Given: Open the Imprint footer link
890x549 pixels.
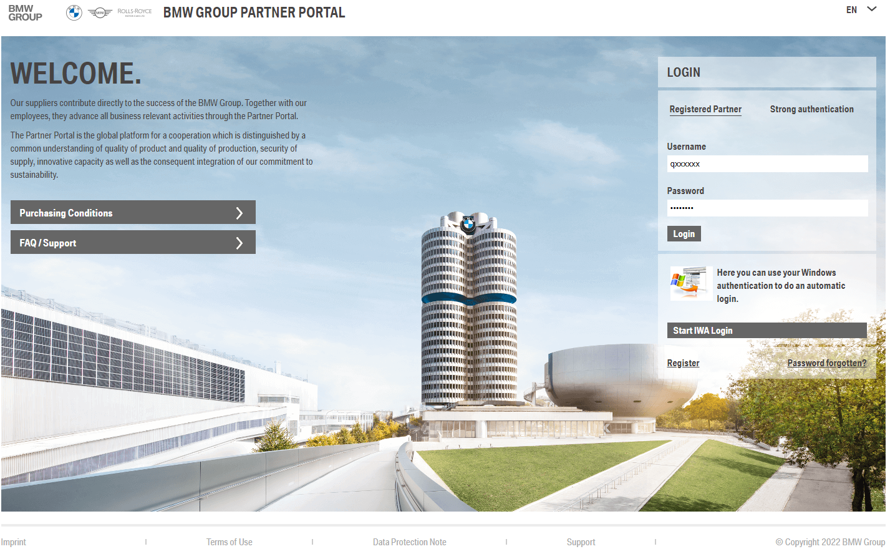Looking at the screenshot, I should 14,542.
